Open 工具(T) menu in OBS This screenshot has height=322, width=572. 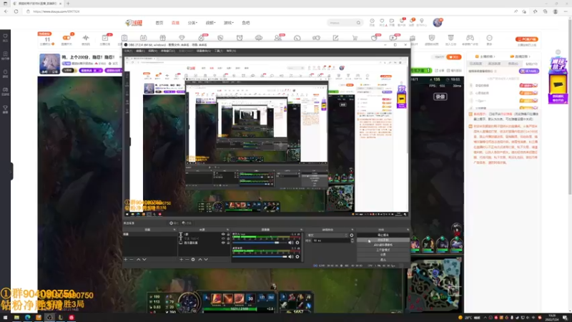[x=219, y=51]
